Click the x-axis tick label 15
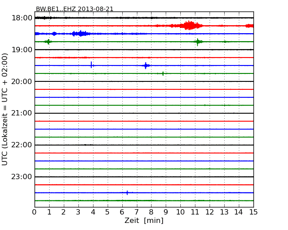288x230 pixels. [253, 212]
